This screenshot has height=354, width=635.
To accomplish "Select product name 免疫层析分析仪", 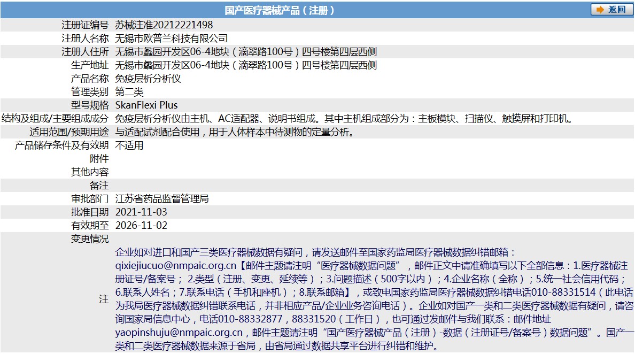I will (x=148, y=79).
